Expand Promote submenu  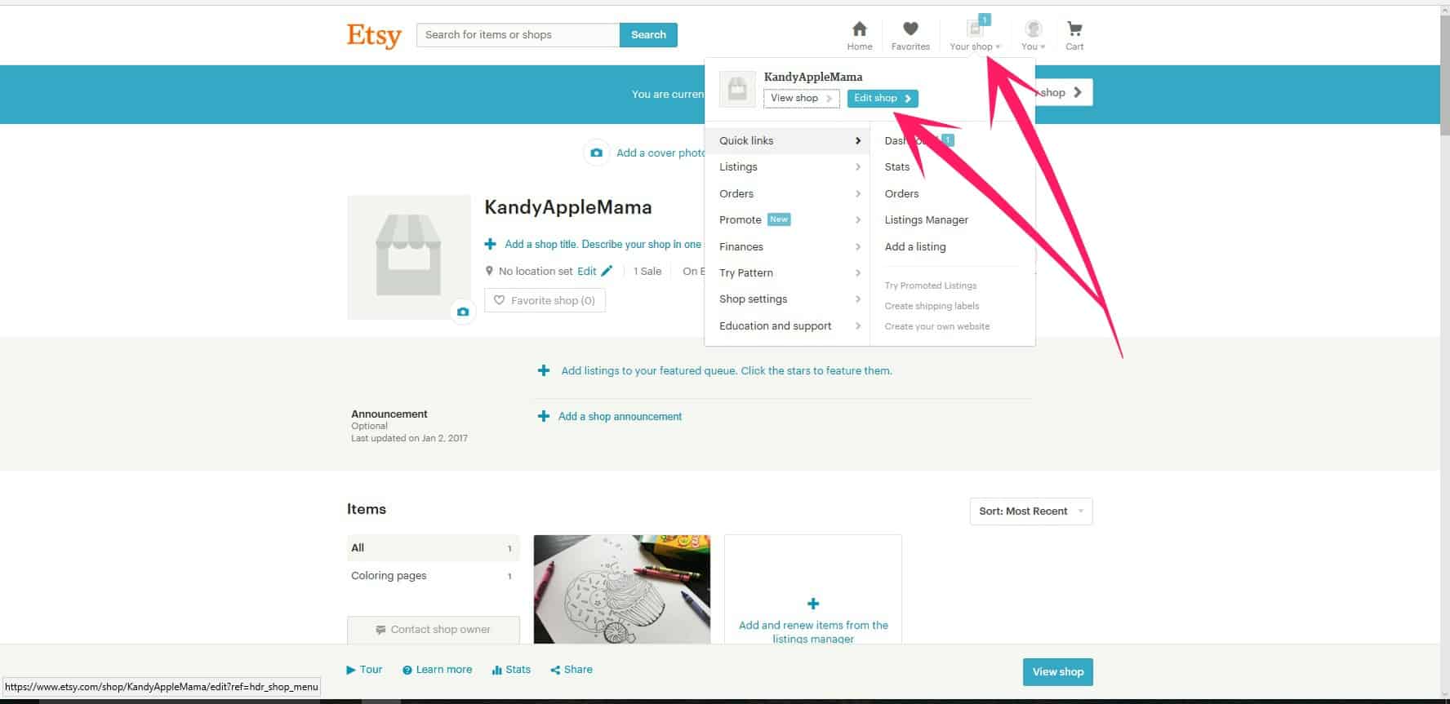[x=788, y=219]
